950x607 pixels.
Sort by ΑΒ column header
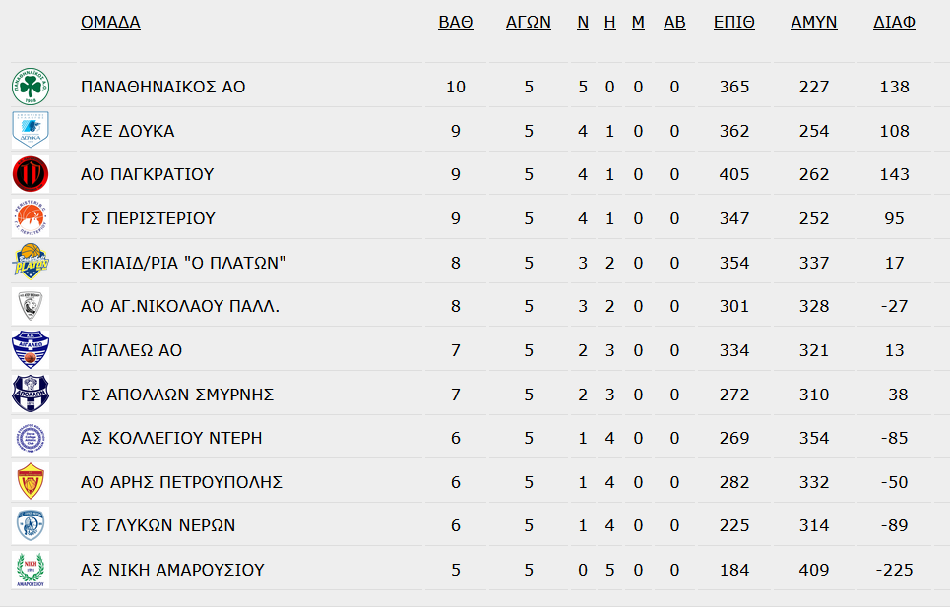point(674,22)
